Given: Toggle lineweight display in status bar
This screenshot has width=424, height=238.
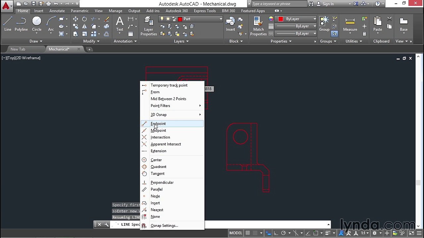Looking at the screenshot, I should pyautogui.click(x=328, y=233).
